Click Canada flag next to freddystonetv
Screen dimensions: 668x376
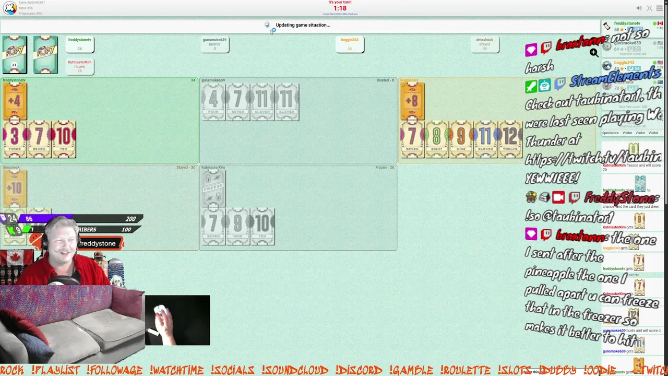[x=661, y=23]
